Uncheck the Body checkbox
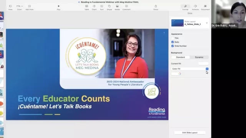Image resolution: width=246 pixels, height=138 pixels. pos(173,42)
